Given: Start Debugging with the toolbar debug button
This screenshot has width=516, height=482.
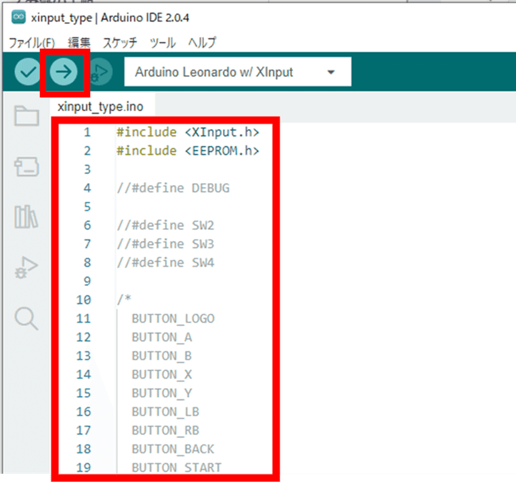Looking at the screenshot, I should click(x=100, y=72).
